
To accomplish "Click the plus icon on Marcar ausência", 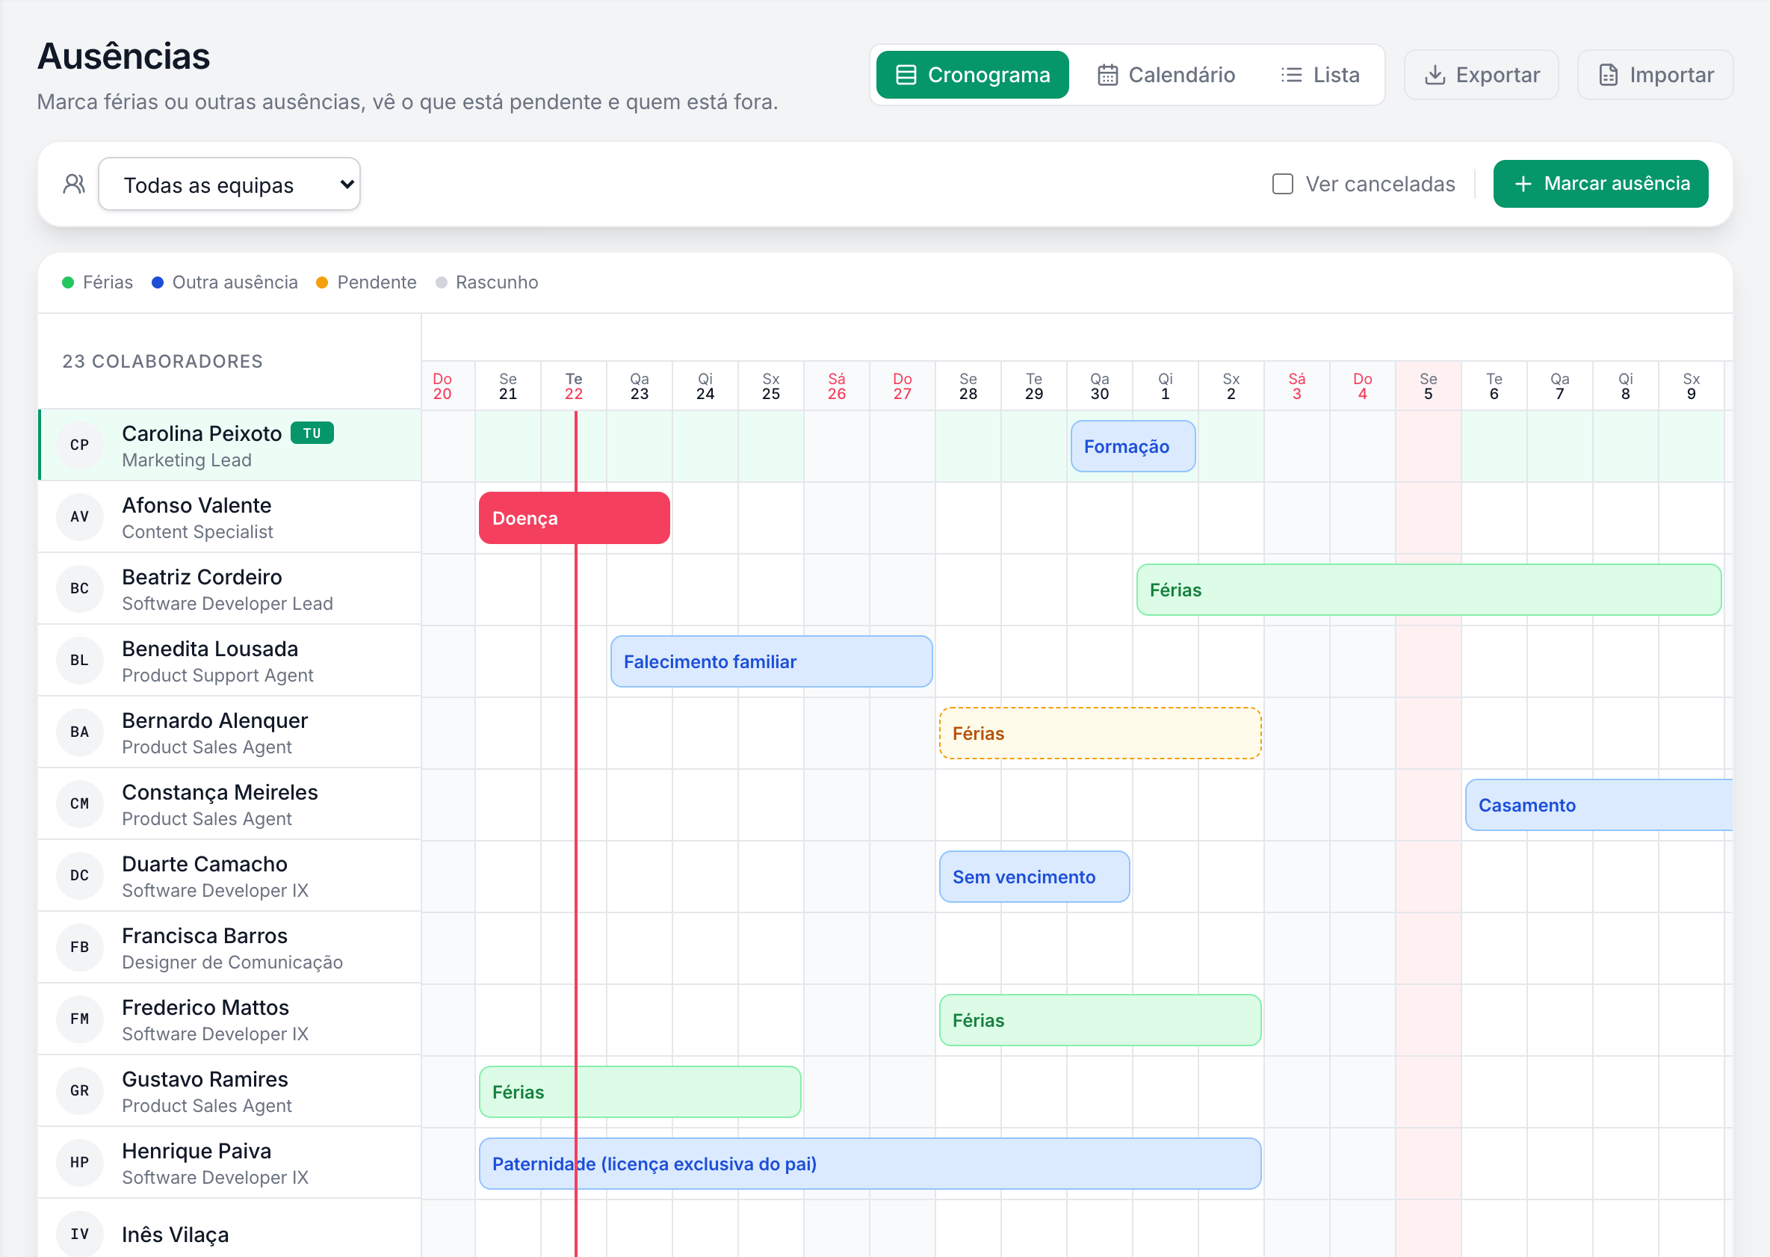I will tap(1523, 184).
